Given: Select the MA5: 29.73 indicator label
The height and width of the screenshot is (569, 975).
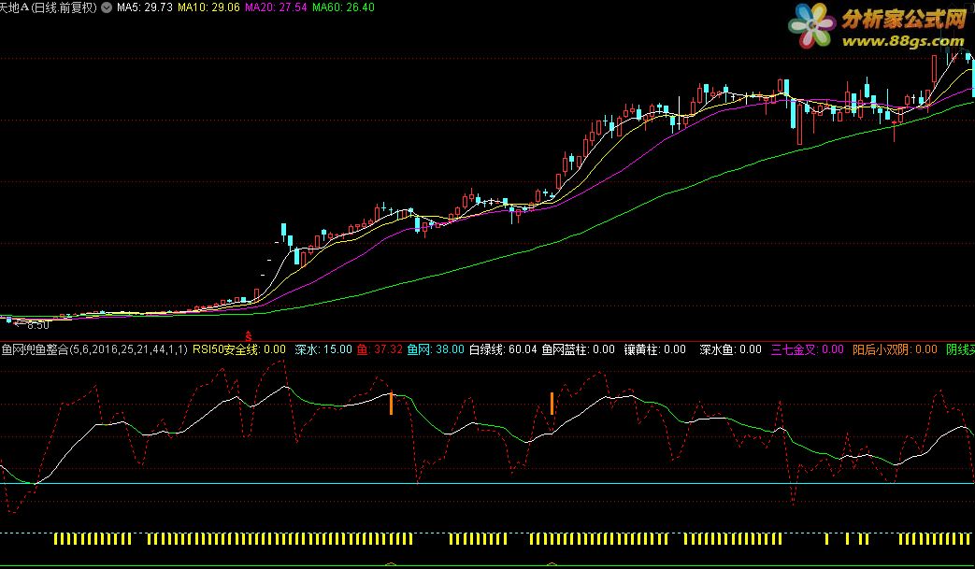Looking at the screenshot, I should [x=145, y=7].
